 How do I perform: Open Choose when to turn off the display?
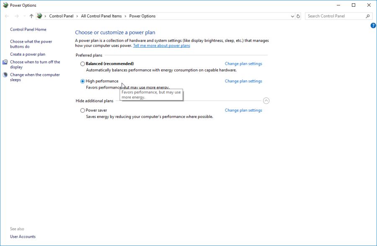[x=35, y=64]
